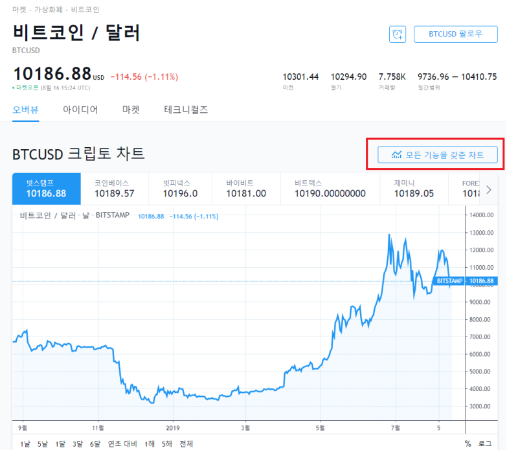Click the 비트코인 breadcrumb link
This screenshot has width=518, height=450.
click(x=85, y=10)
